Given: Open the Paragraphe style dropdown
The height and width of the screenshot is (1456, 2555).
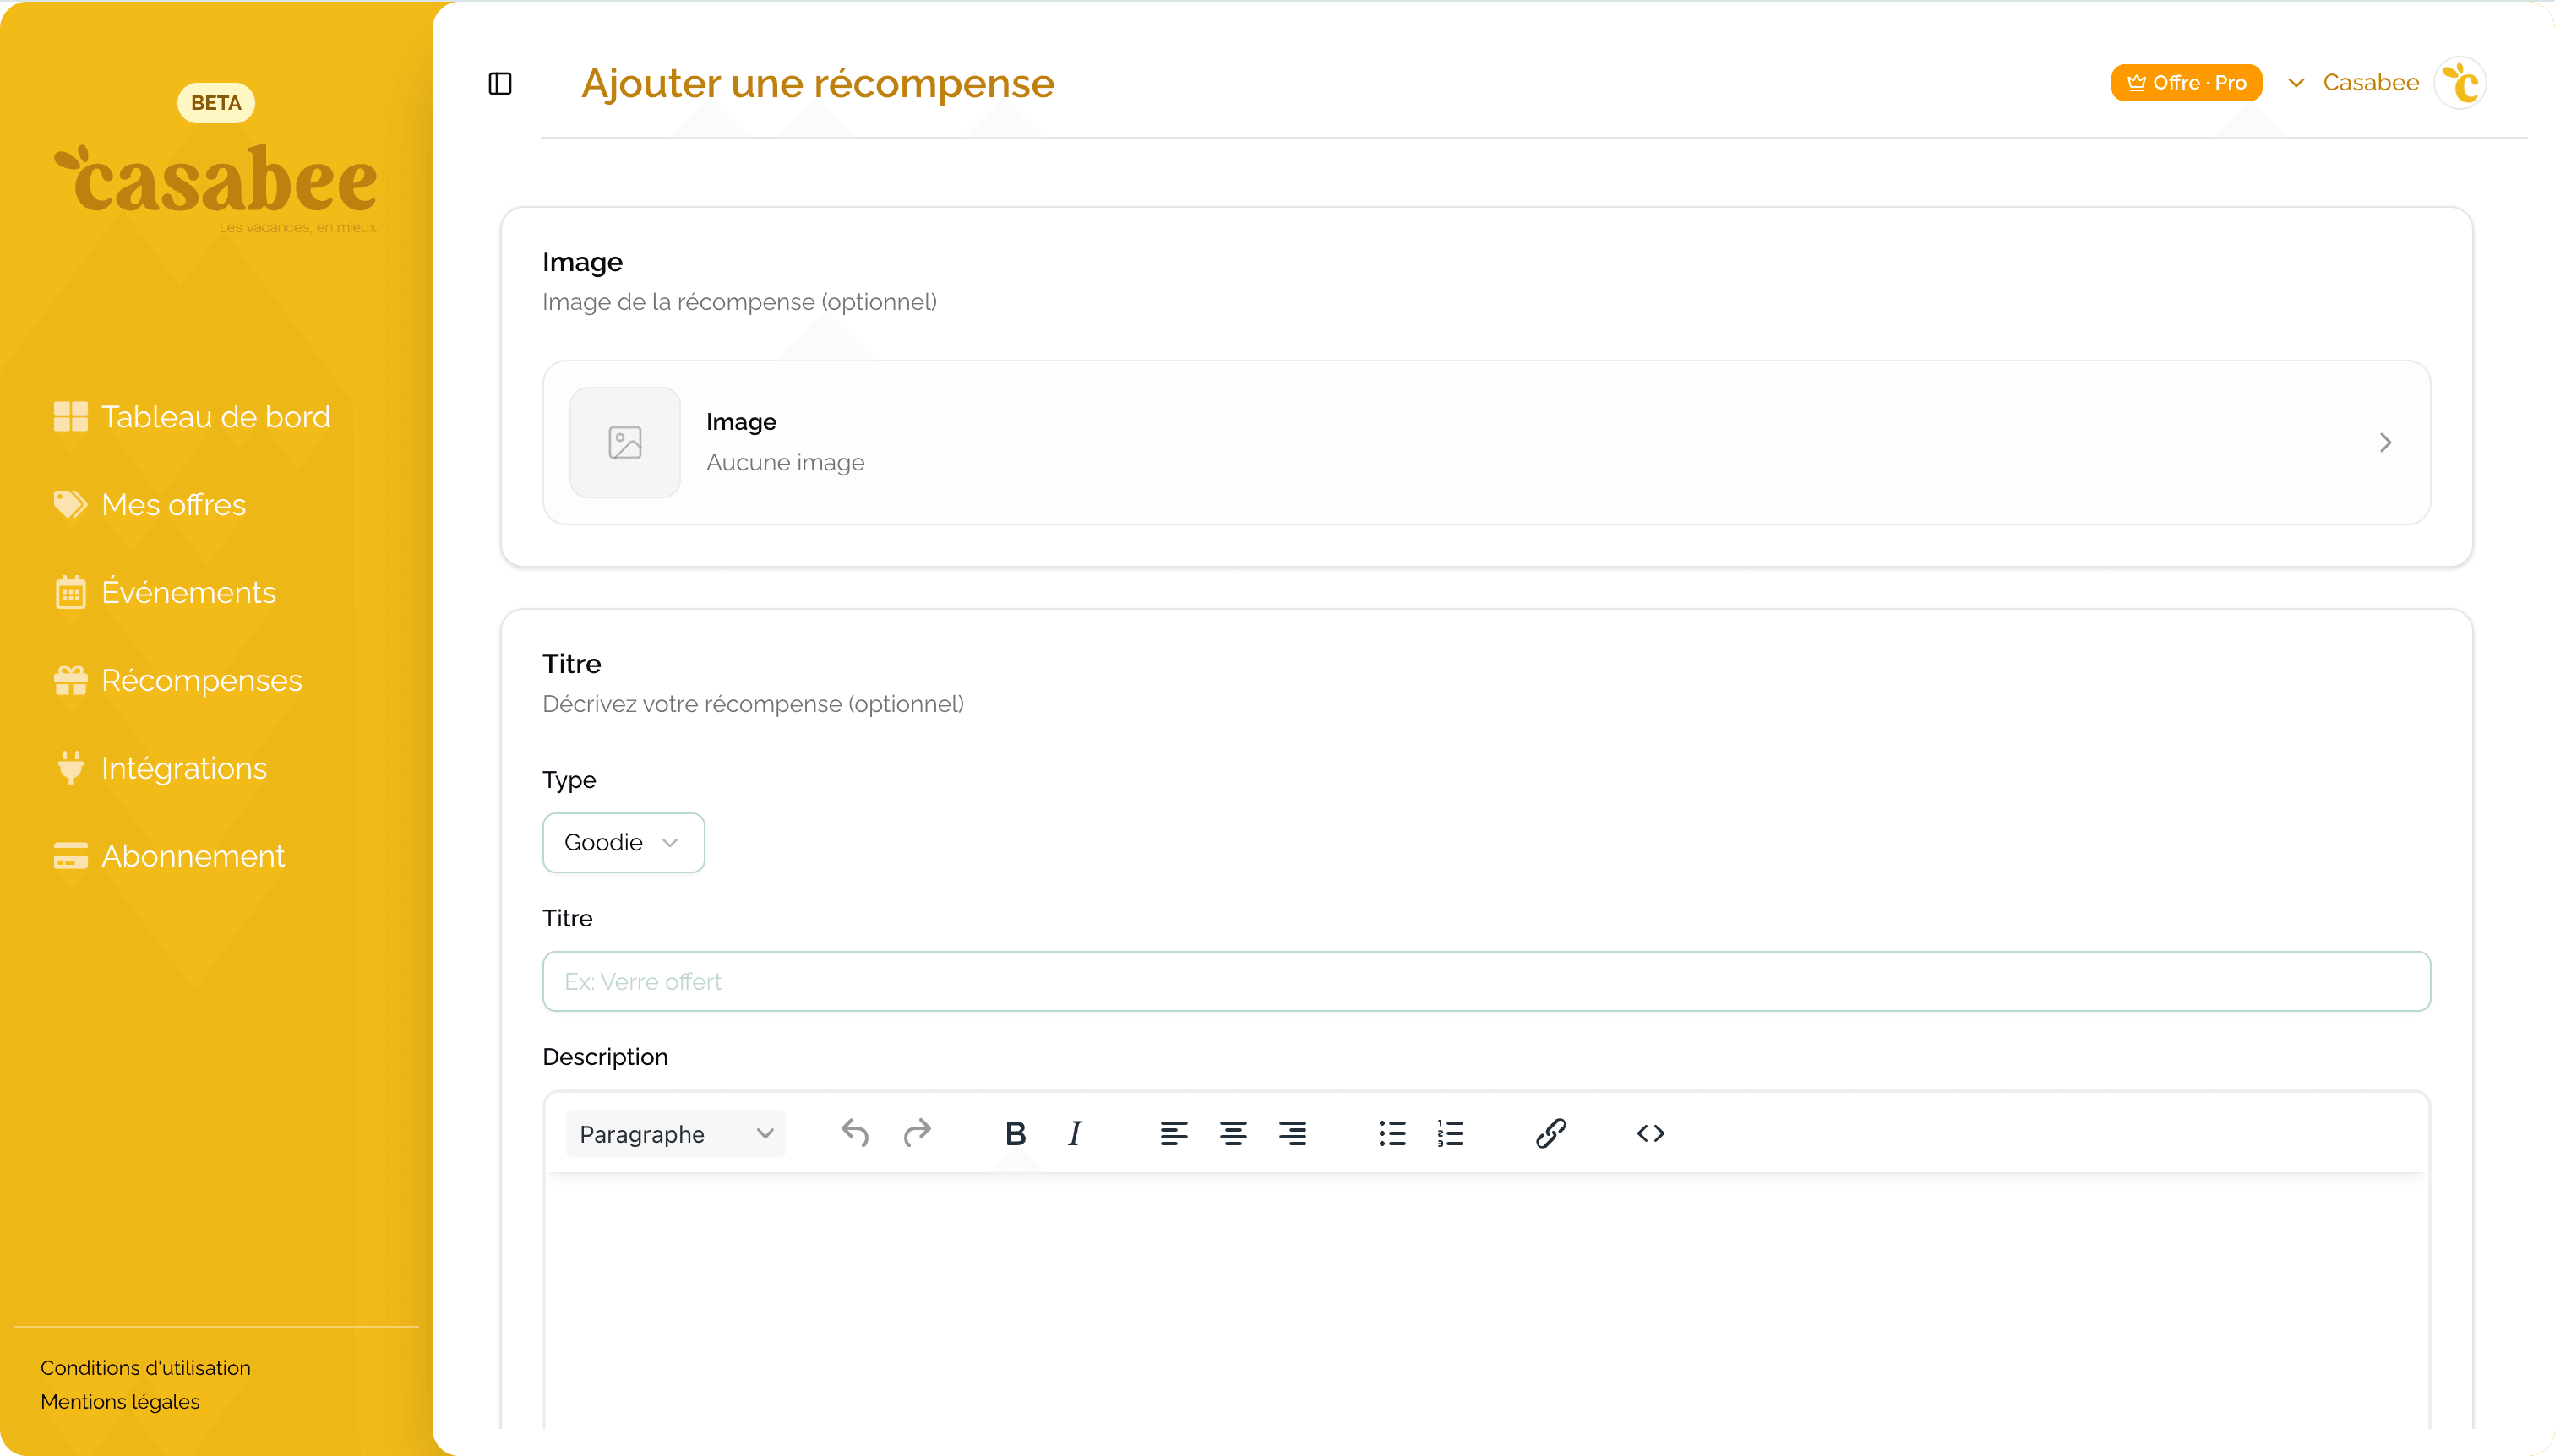Looking at the screenshot, I should (x=675, y=1133).
